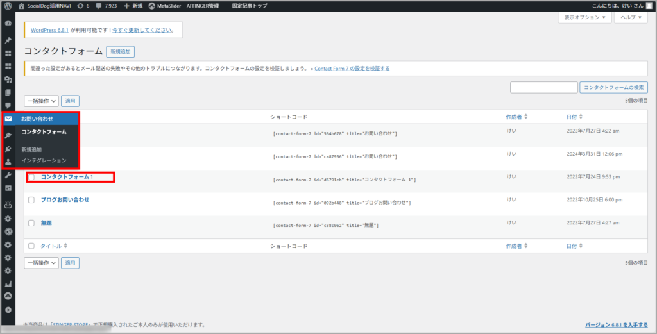Open the Users person sidebar icon
This screenshot has width=657, height=334.
(8, 162)
